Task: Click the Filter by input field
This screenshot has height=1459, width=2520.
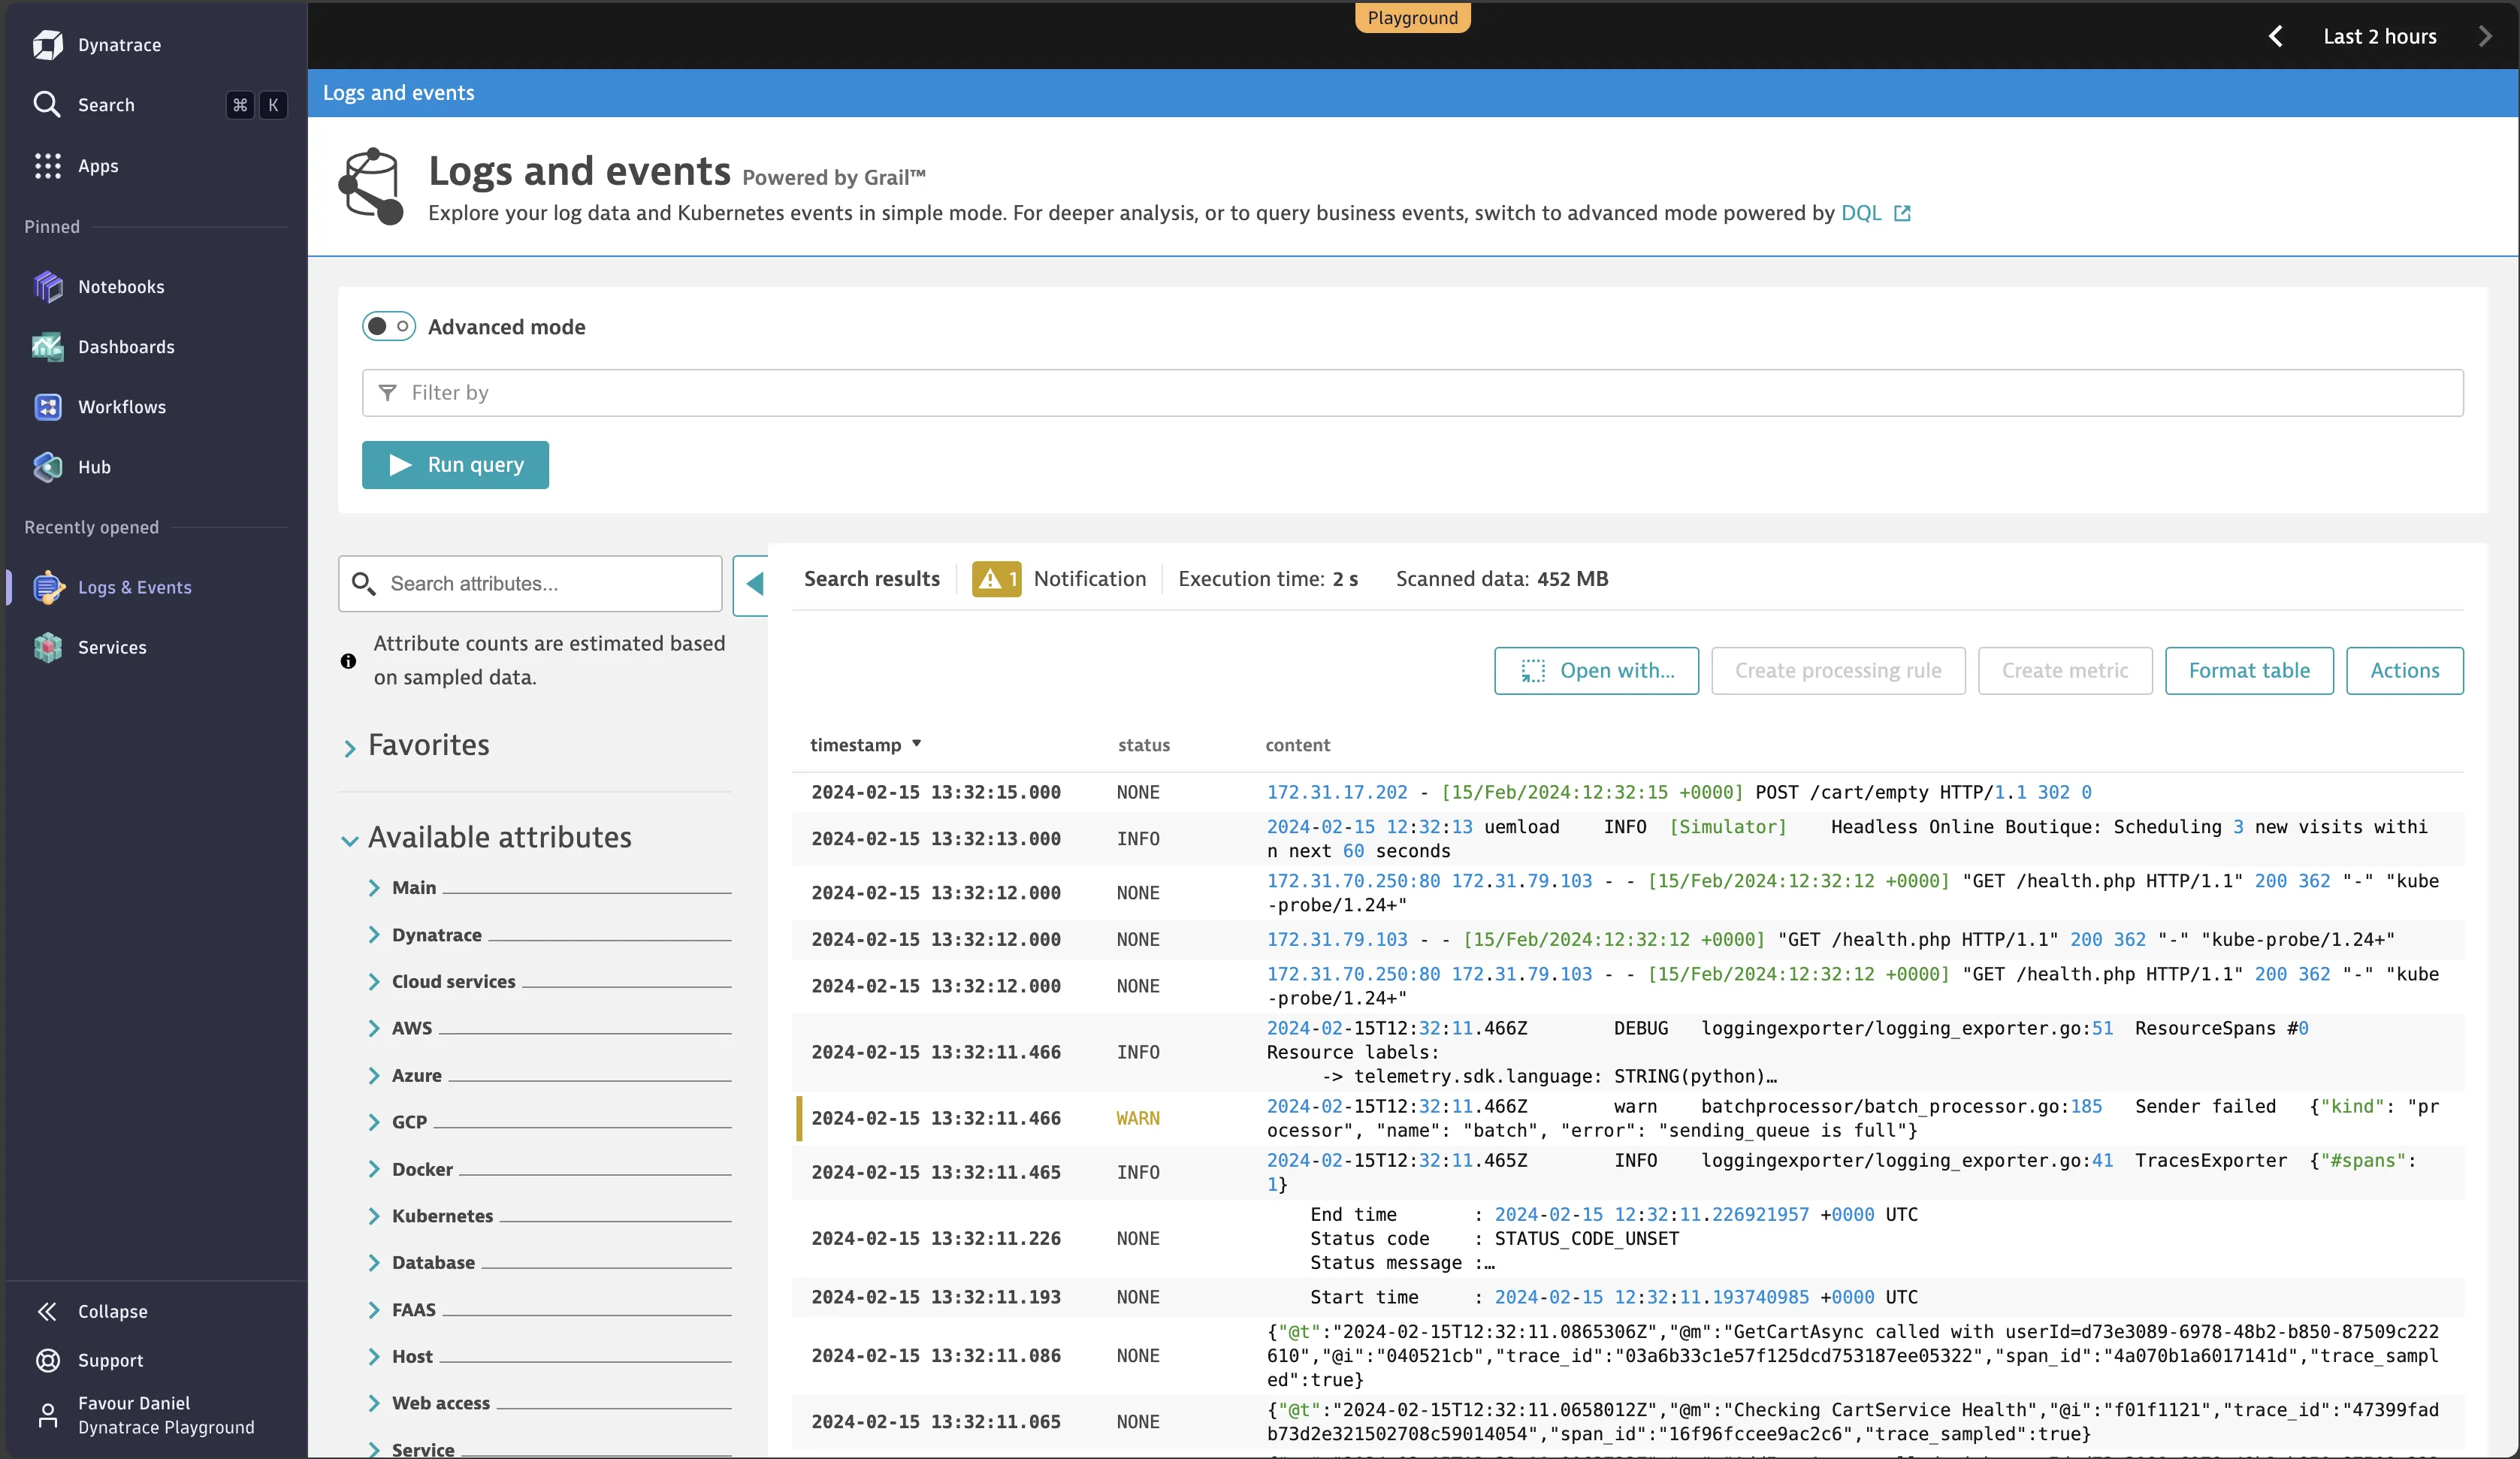Action: pyautogui.click(x=1412, y=393)
